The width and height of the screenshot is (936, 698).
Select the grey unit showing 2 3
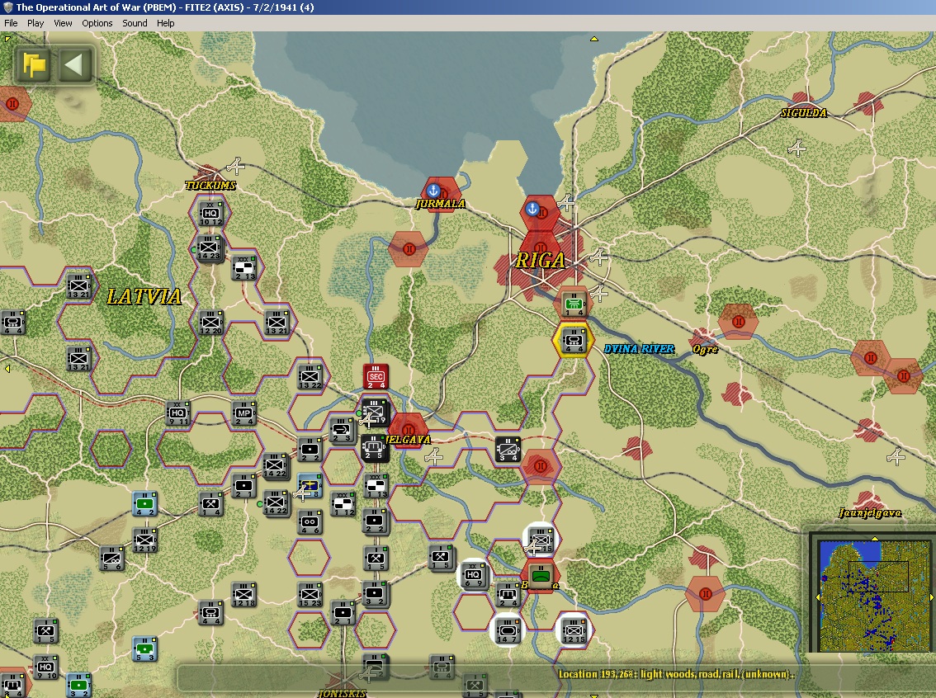click(343, 430)
